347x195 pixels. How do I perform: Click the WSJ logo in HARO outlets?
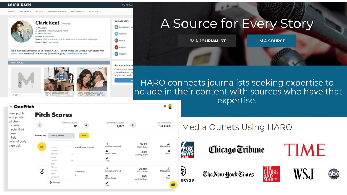pyautogui.click(x=303, y=174)
